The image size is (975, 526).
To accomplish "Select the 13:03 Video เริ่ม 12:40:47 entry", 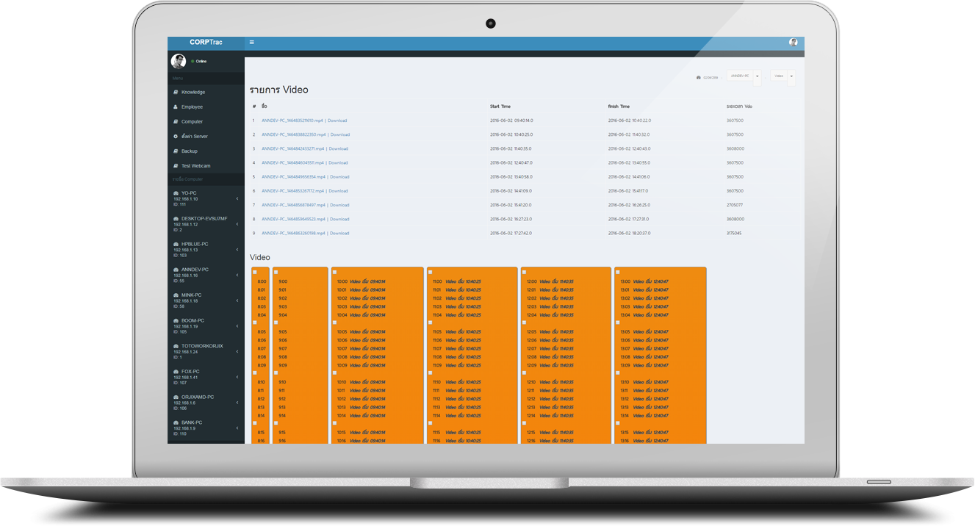I will (644, 306).
